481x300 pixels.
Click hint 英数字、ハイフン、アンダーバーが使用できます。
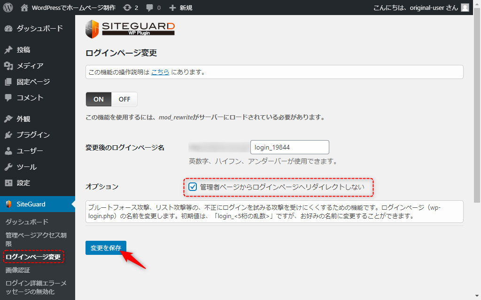tap(264, 161)
